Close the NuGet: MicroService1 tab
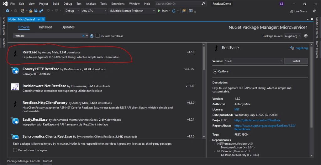This screenshot has height=165, width=321. pyautogui.click(x=43, y=19)
